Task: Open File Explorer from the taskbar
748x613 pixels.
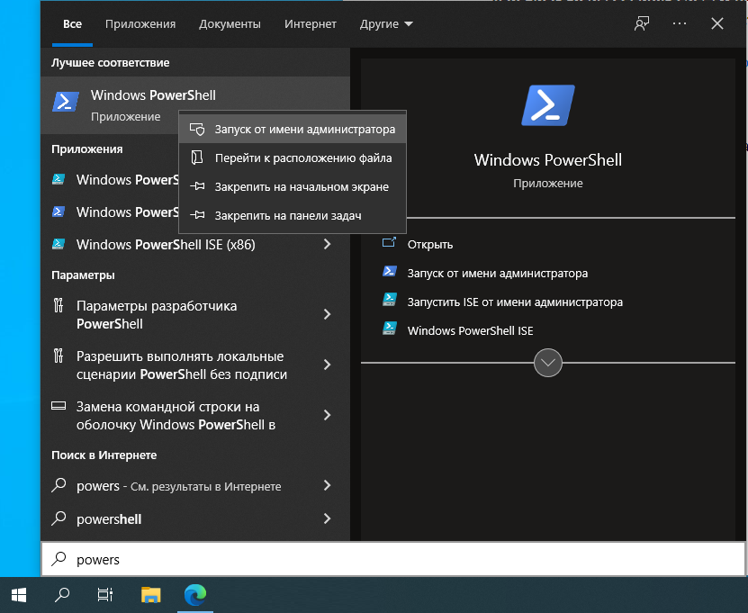Action: 150,595
